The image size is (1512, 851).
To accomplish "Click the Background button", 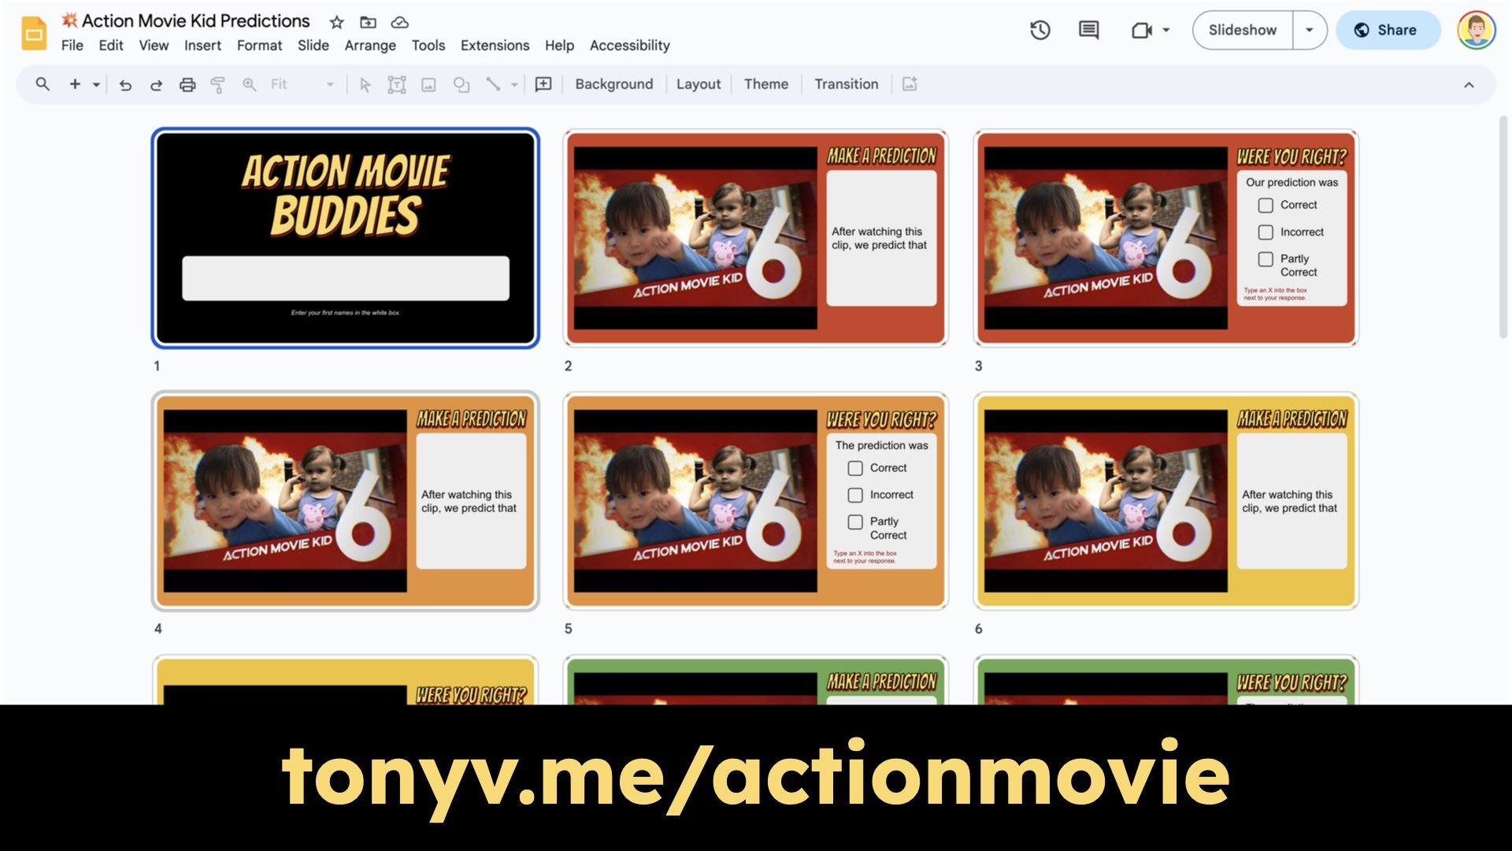I will coord(614,84).
